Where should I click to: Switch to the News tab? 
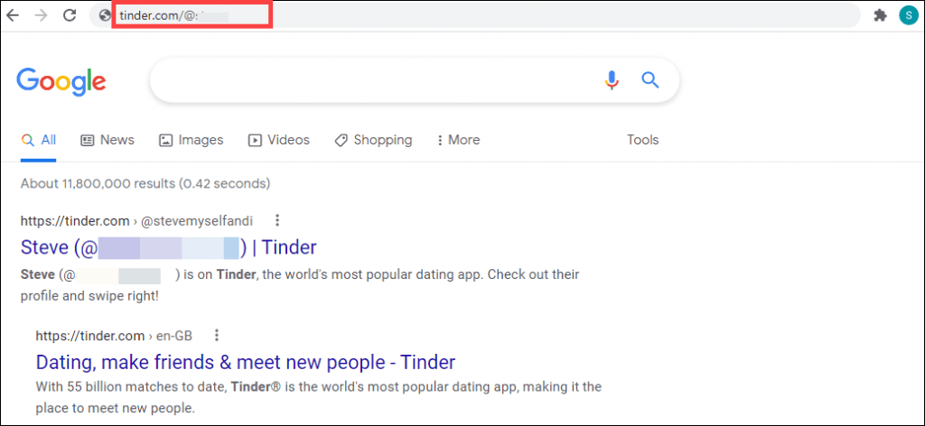pos(107,140)
